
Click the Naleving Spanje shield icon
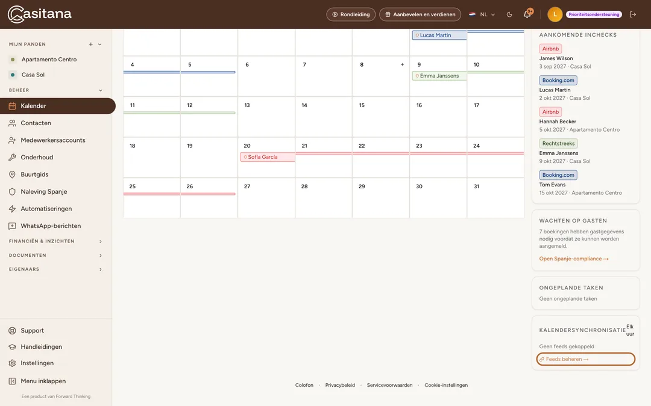pyautogui.click(x=13, y=192)
